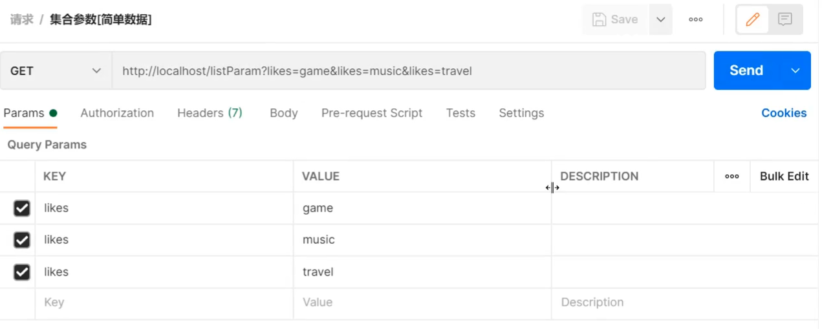Uncheck the likes music parameter checkbox
822x329 pixels.
click(21, 240)
